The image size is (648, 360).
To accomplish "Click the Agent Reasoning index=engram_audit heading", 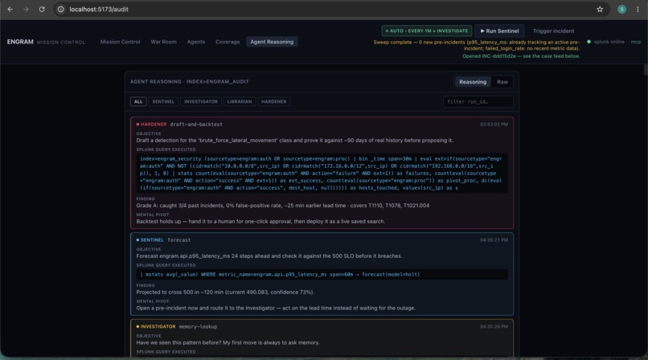I will tap(189, 82).
